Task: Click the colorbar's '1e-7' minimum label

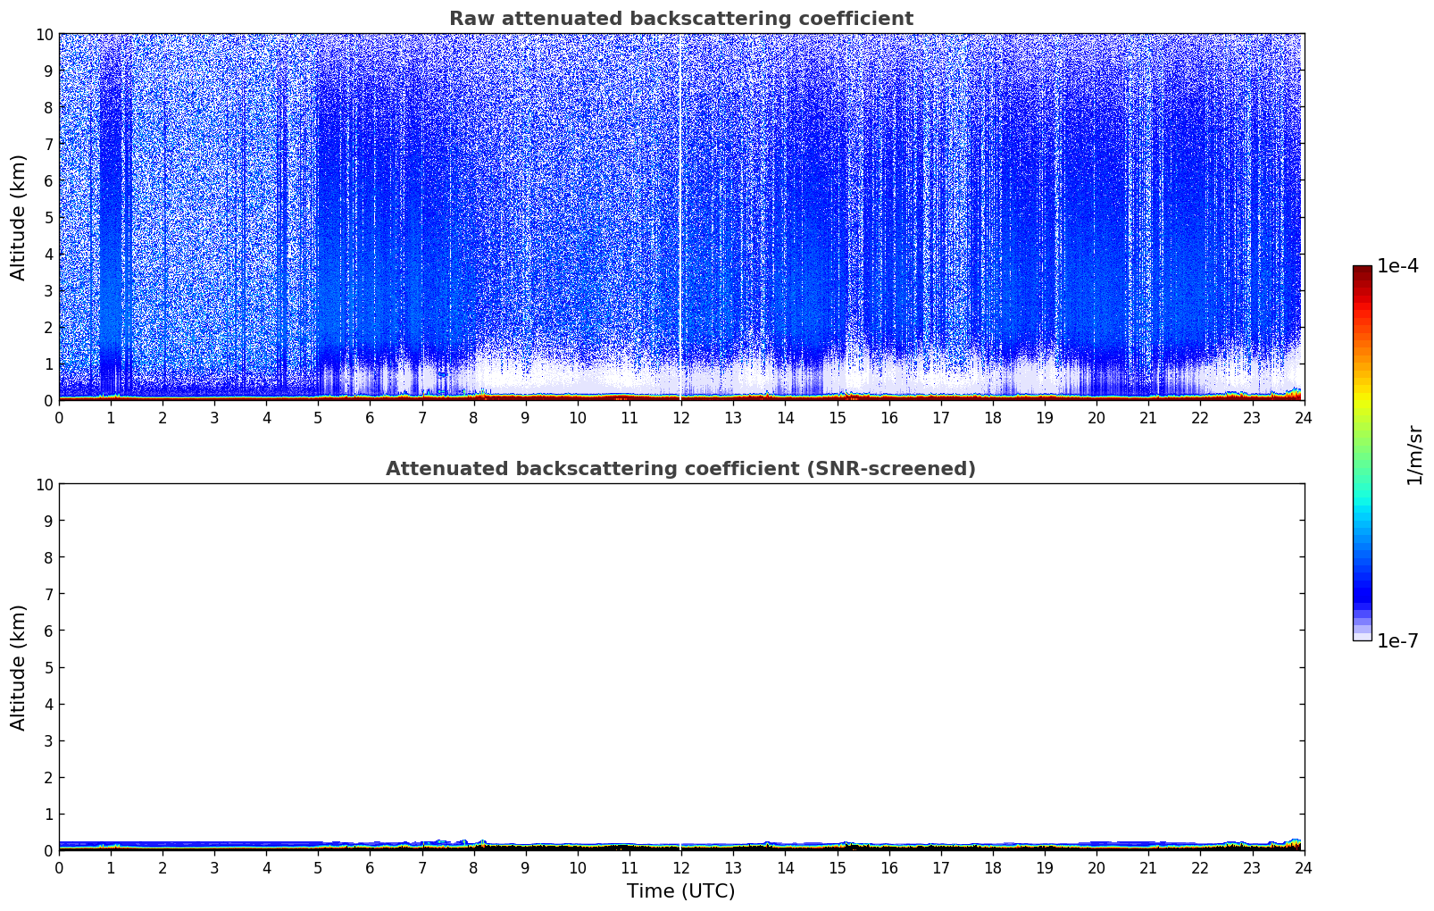Action: 1397,640
